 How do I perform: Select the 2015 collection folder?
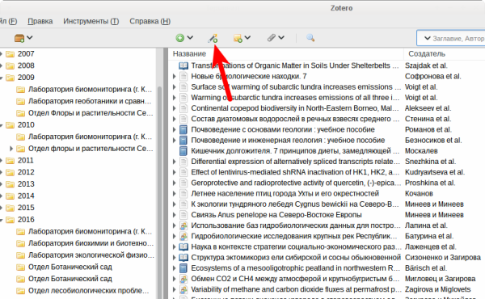click(26, 208)
